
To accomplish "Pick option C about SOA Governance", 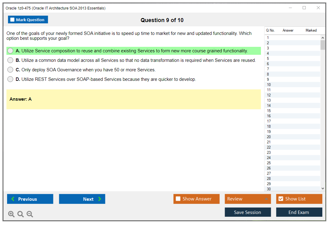I will coord(10,70).
